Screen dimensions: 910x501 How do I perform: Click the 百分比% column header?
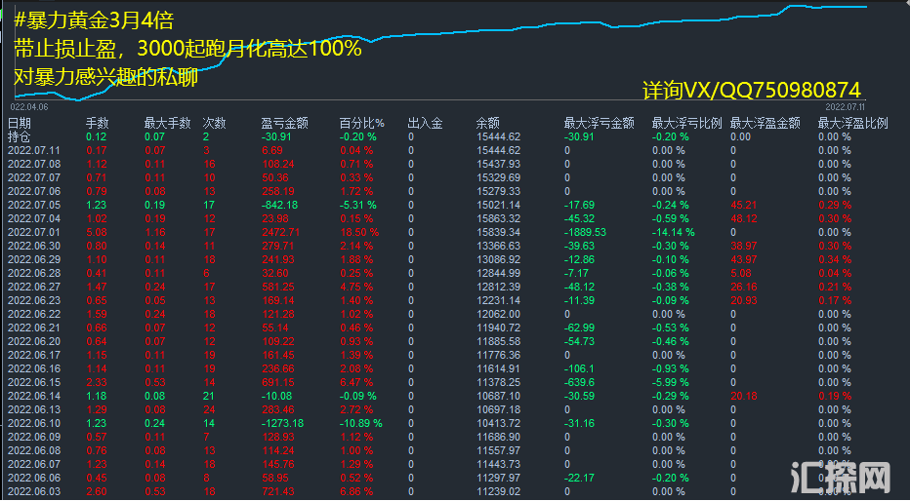coord(361,124)
